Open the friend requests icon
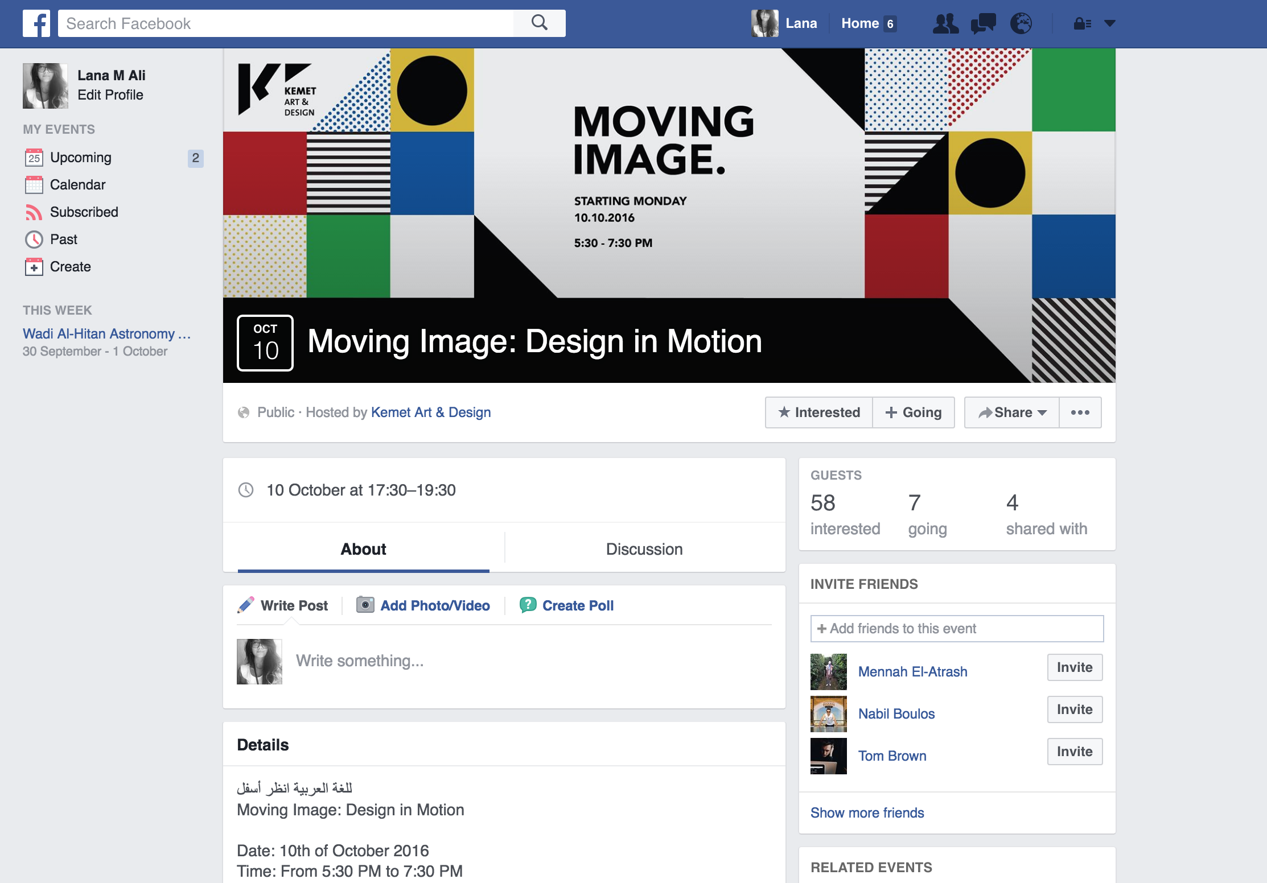 [x=945, y=23]
